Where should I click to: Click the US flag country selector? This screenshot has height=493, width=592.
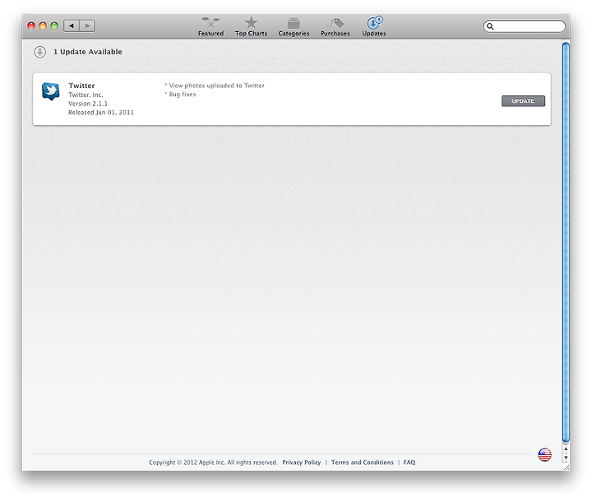(544, 455)
